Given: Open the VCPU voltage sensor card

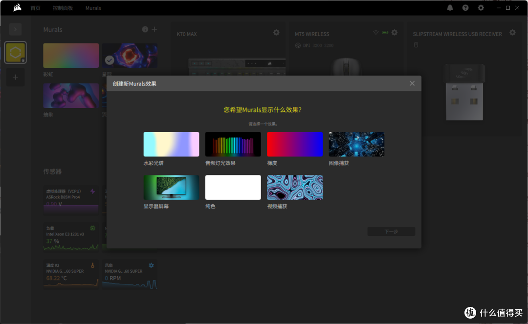Looking at the screenshot, I should [x=71, y=199].
